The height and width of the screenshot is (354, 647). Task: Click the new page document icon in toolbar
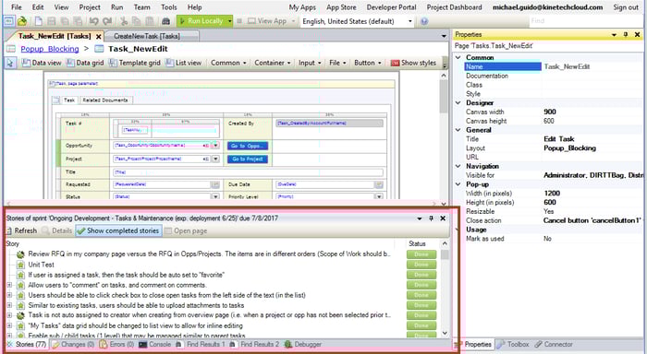pyautogui.click(x=38, y=21)
